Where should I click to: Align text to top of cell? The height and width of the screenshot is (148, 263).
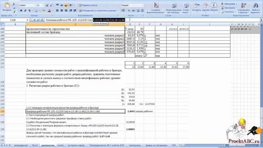pos(58,5)
